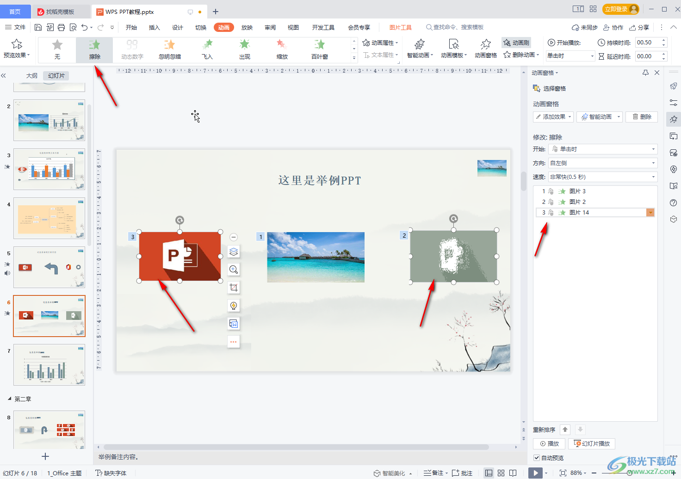This screenshot has height=479, width=681.
Task: Toggle normal view button in status bar
Action: (x=489, y=473)
